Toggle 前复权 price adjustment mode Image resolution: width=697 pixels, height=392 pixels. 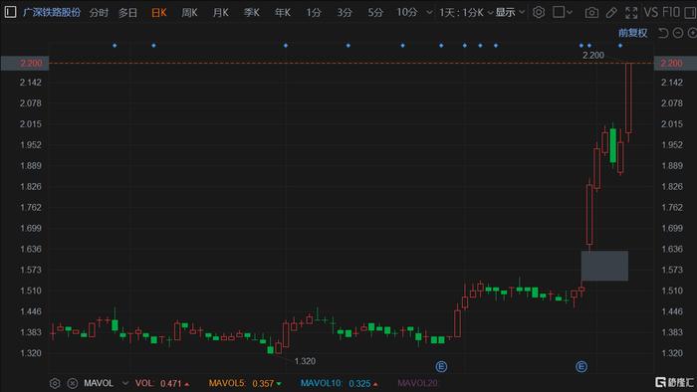point(632,33)
